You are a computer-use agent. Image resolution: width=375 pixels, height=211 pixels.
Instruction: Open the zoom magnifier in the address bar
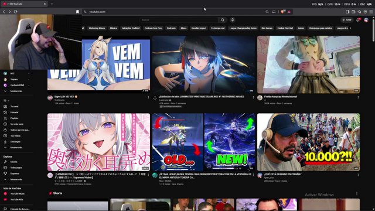[x=267, y=12]
